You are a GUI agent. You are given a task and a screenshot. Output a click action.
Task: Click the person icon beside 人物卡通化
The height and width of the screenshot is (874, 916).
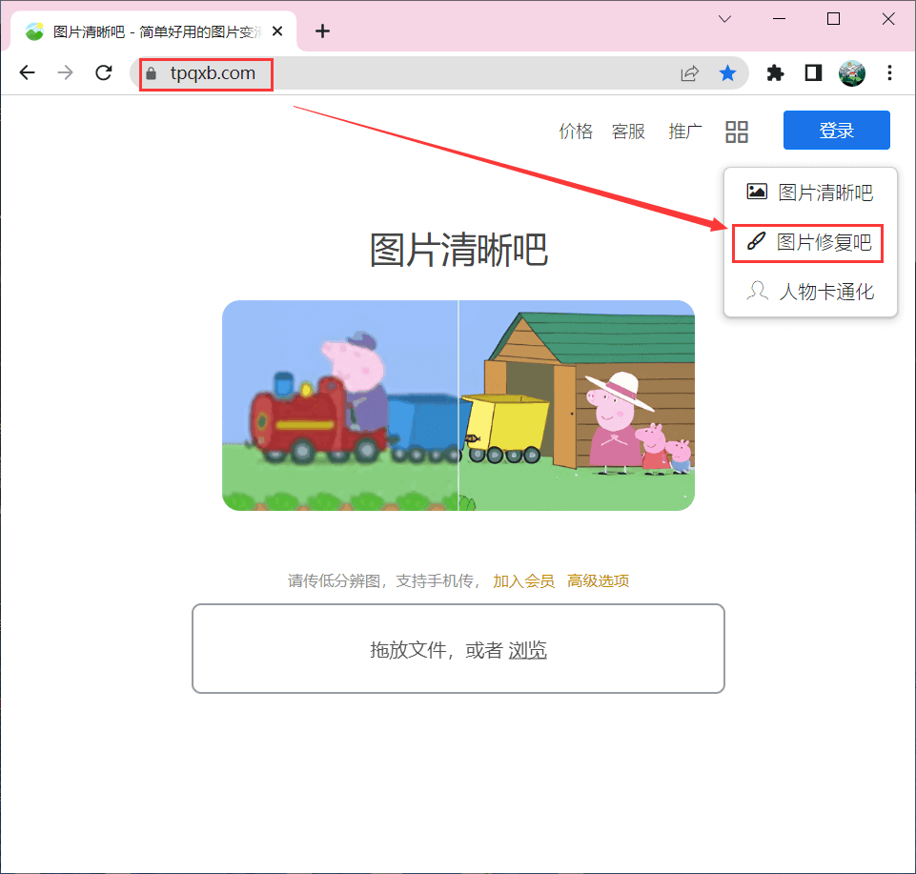tap(757, 291)
